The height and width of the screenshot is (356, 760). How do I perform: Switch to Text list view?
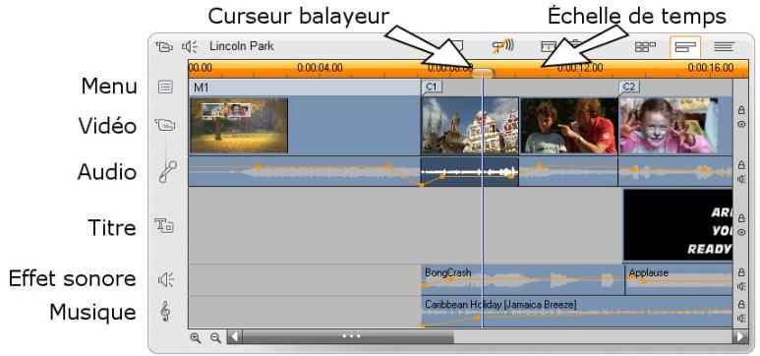pos(724,47)
